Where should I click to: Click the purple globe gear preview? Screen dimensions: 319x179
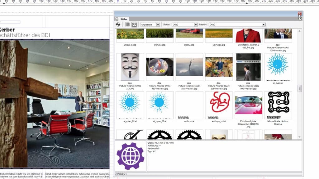tap(131, 156)
